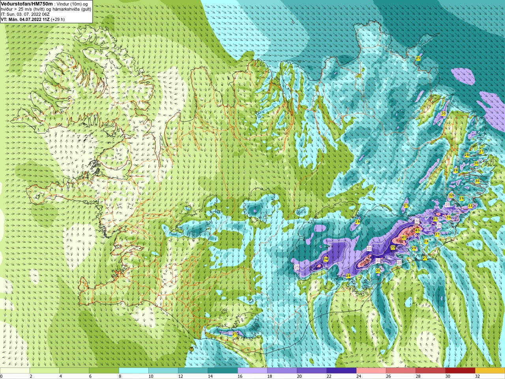Screen dimensions: 505x379
Task: Pick the 28–30 m/s red legend swatch
Action: pos(430,371)
